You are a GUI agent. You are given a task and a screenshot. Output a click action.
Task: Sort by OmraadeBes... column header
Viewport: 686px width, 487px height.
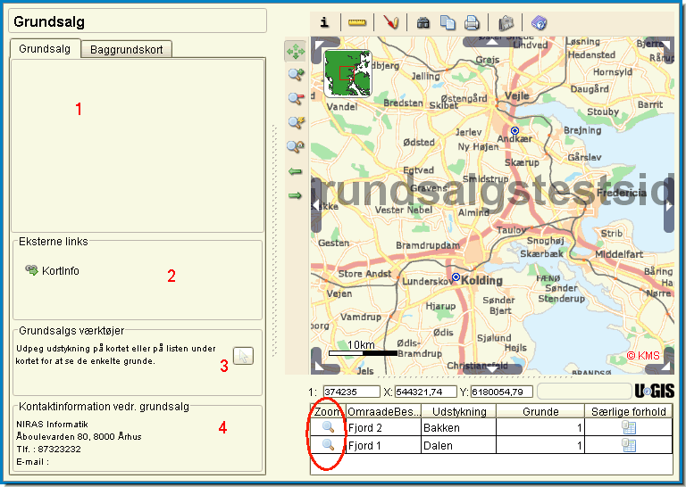384,411
